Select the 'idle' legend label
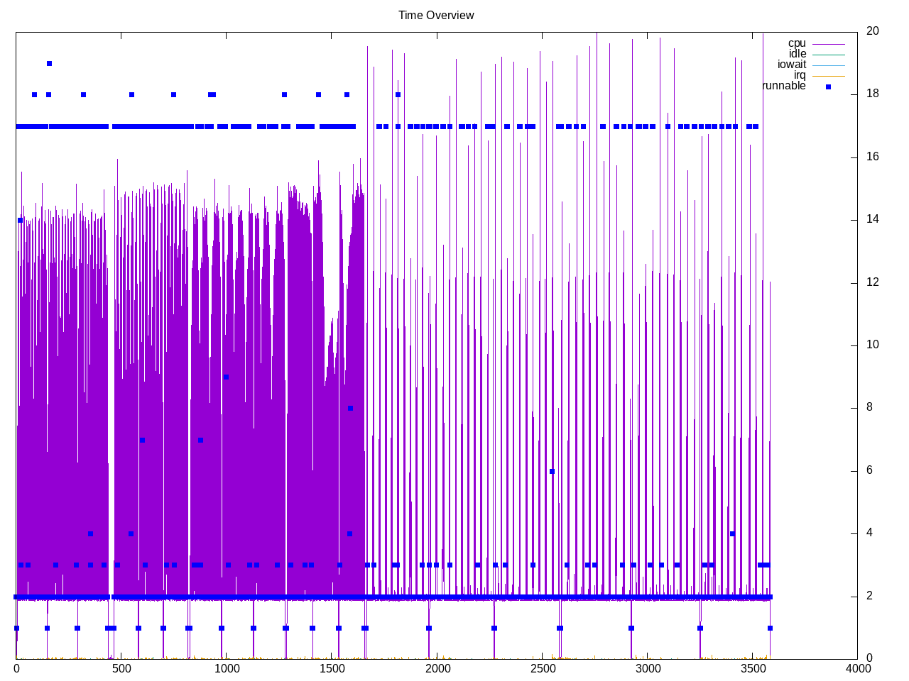 (798, 54)
